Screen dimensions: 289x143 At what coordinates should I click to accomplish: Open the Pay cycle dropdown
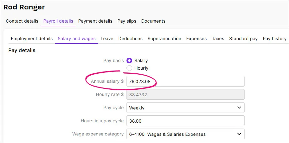[185, 108]
